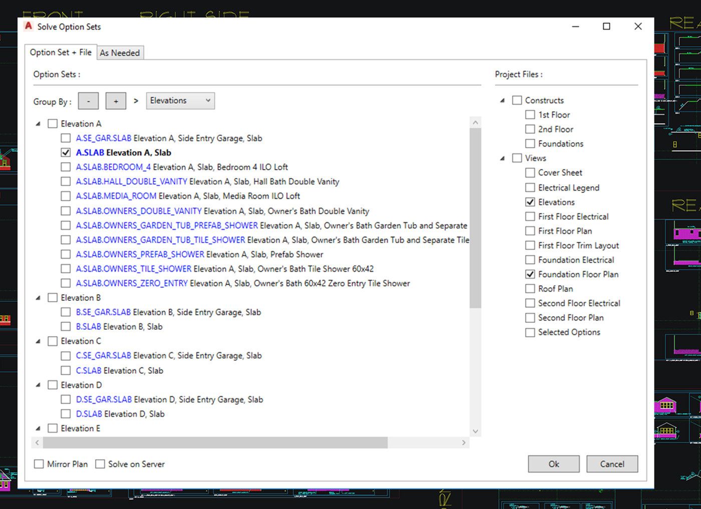Screen dimensions: 701x509
Task: Check the Roof Plan view checkbox
Action: (530, 289)
